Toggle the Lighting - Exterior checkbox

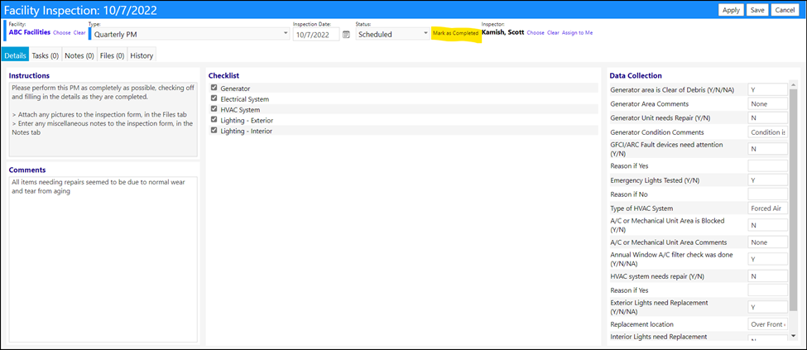pyautogui.click(x=214, y=120)
